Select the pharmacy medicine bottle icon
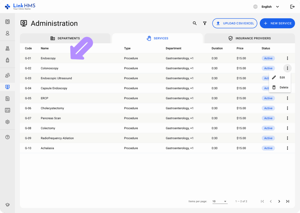 pos(7,60)
